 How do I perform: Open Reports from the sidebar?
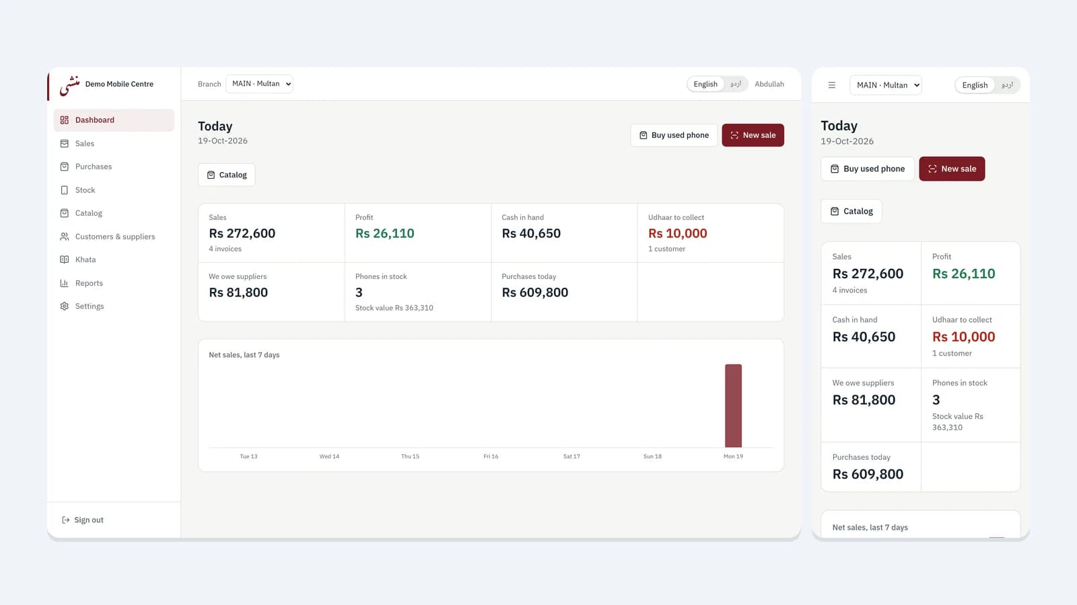(114, 283)
